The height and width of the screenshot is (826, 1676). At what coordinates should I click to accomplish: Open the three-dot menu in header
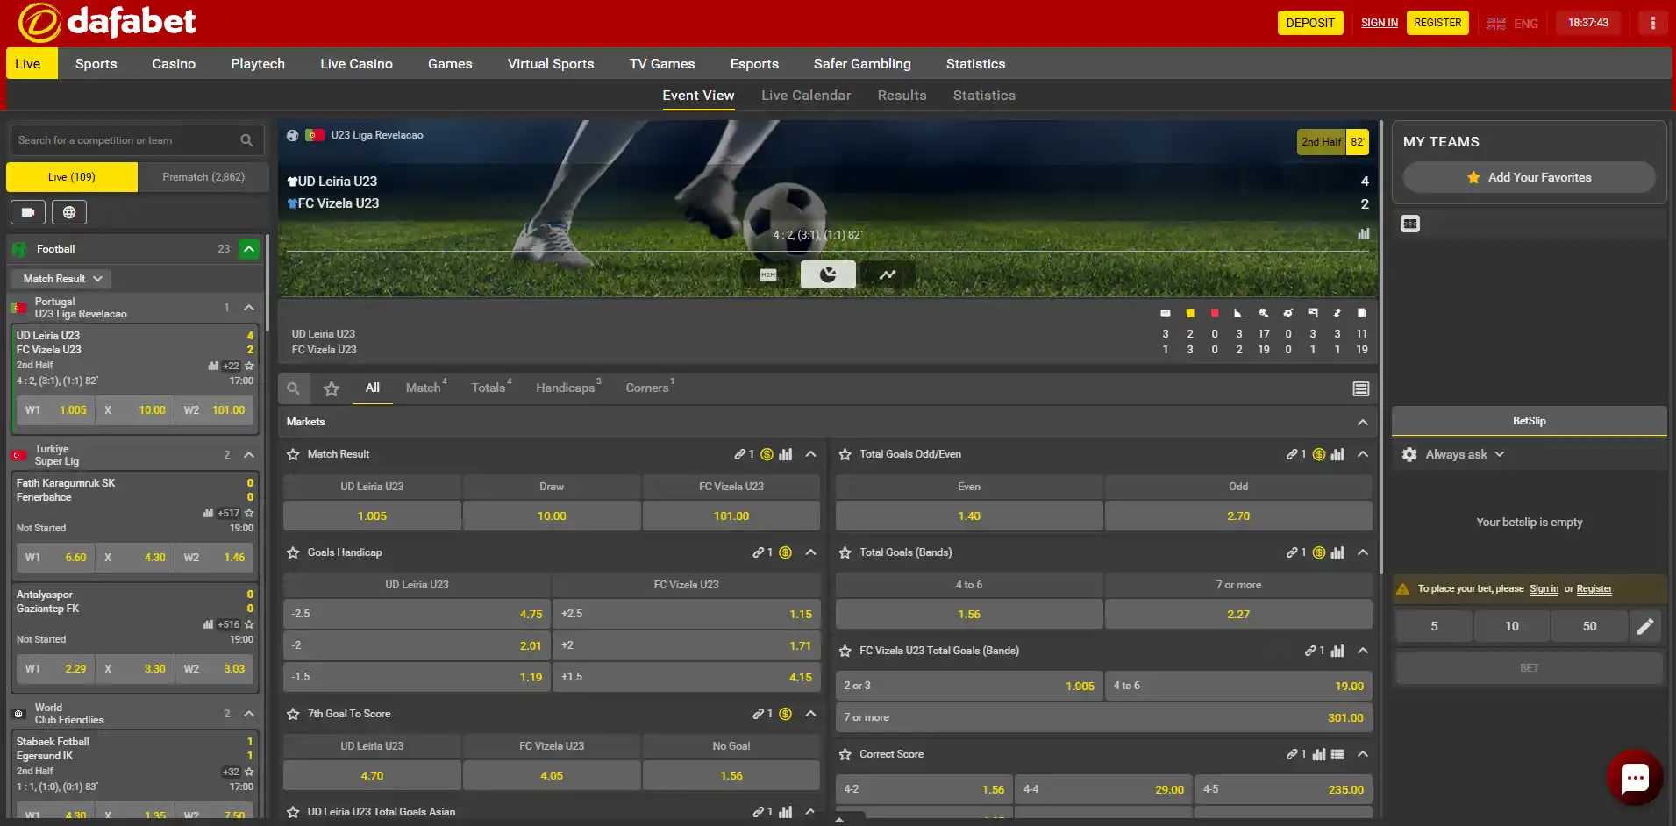tap(1653, 23)
